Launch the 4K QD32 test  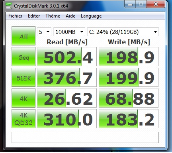click(23, 119)
